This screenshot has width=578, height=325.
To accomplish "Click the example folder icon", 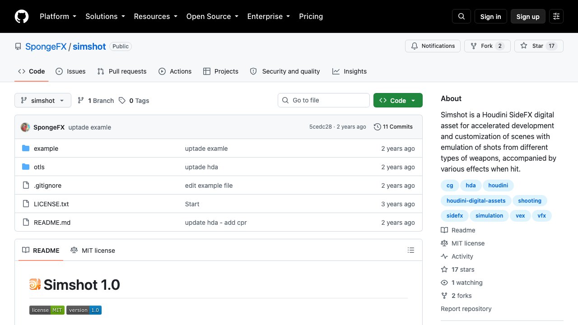I will click(26, 149).
